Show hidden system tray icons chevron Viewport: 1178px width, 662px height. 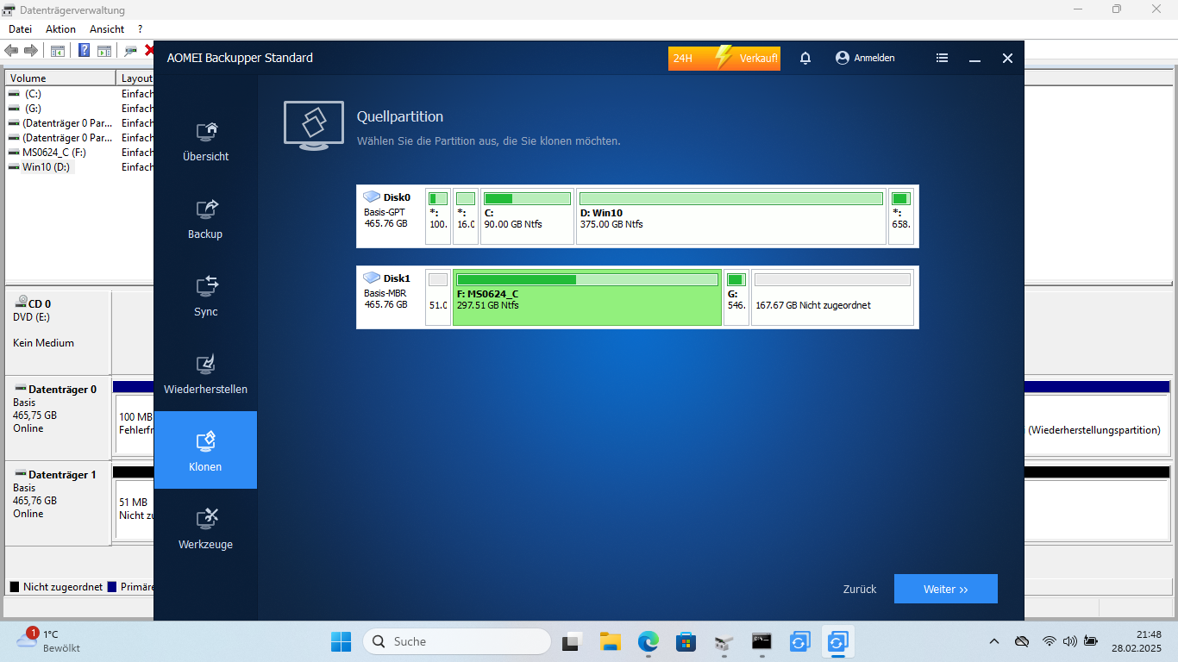coord(994,641)
